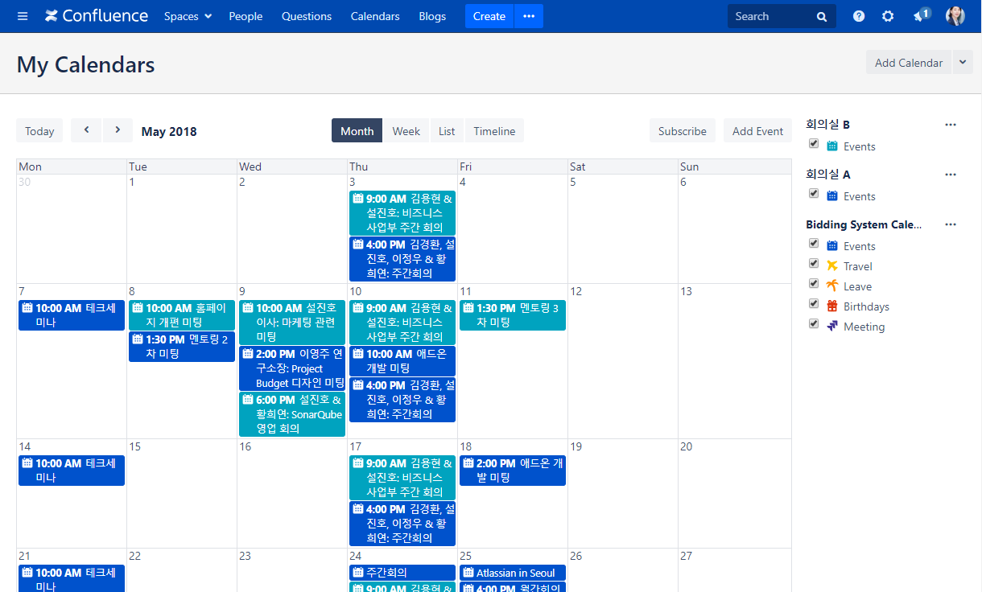This screenshot has width=982, height=592.
Task: Go to next month arrow
Action: 118,130
